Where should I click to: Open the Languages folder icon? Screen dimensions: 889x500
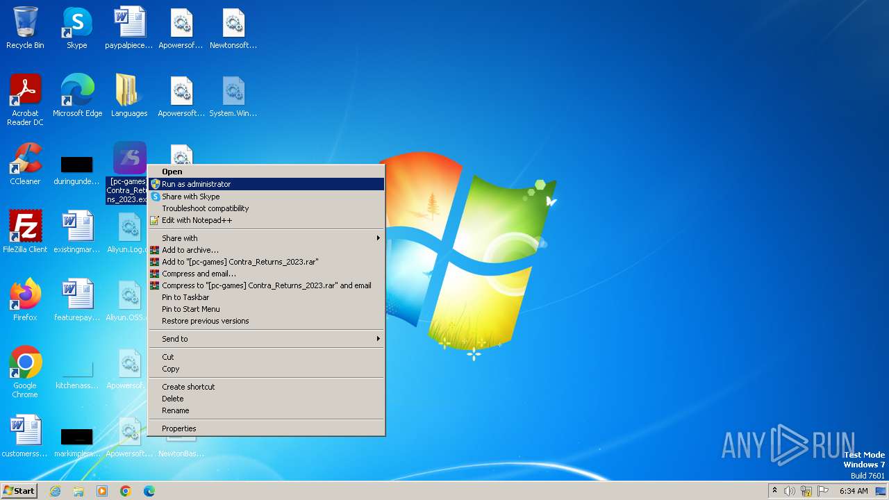129,96
